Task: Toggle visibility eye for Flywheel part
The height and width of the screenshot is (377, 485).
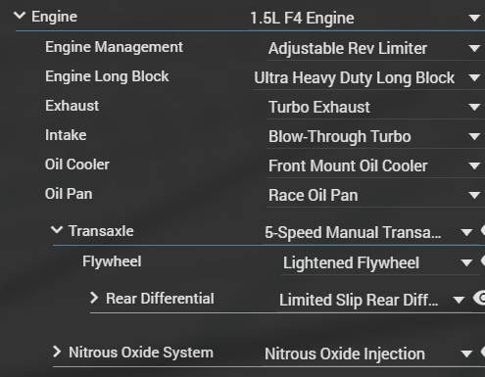Action: [x=483, y=260]
